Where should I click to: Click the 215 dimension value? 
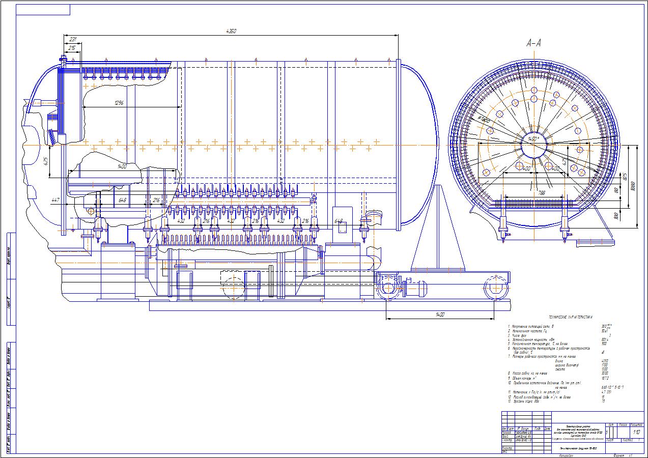73,48
